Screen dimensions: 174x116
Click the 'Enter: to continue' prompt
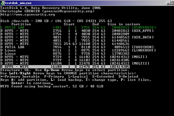coord(31,83)
